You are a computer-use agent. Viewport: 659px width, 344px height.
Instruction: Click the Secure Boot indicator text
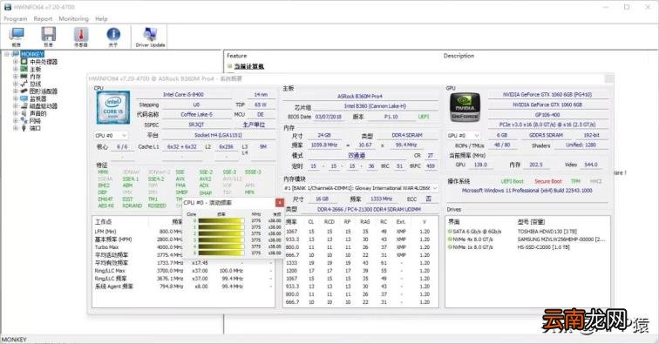548,181
